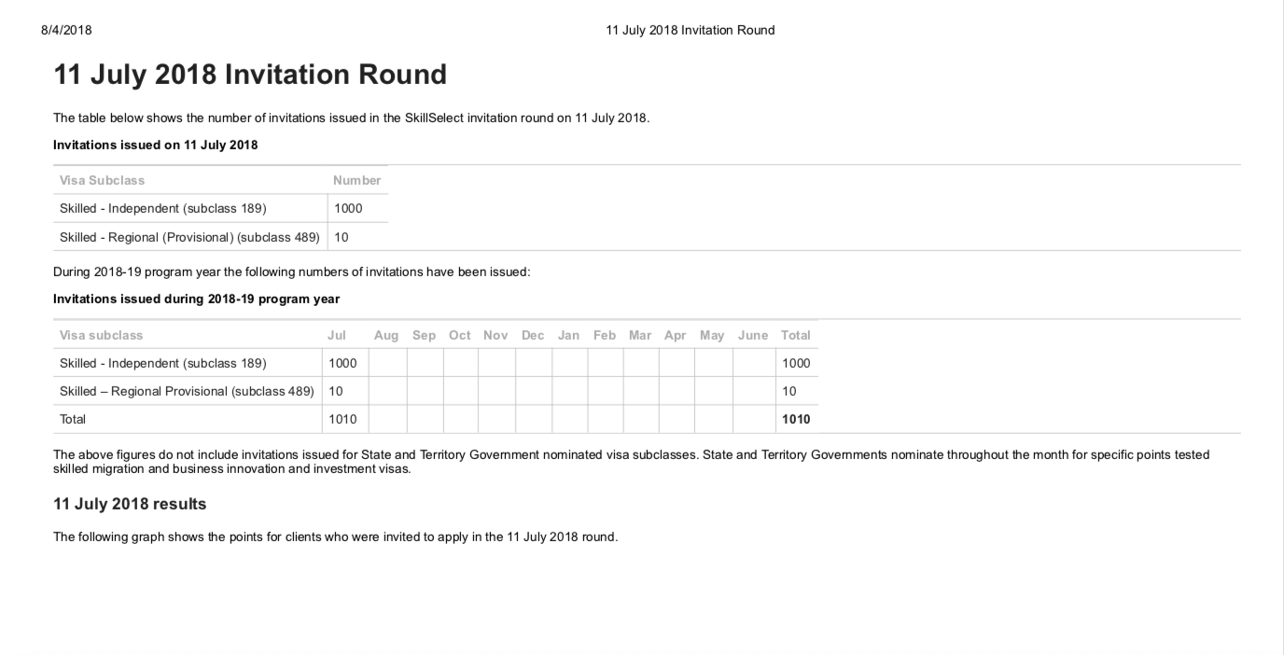The width and height of the screenshot is (1284, 655).
Task: Click the sentence starting 'The following graph shows'
Action: click(x=335, y=537)
